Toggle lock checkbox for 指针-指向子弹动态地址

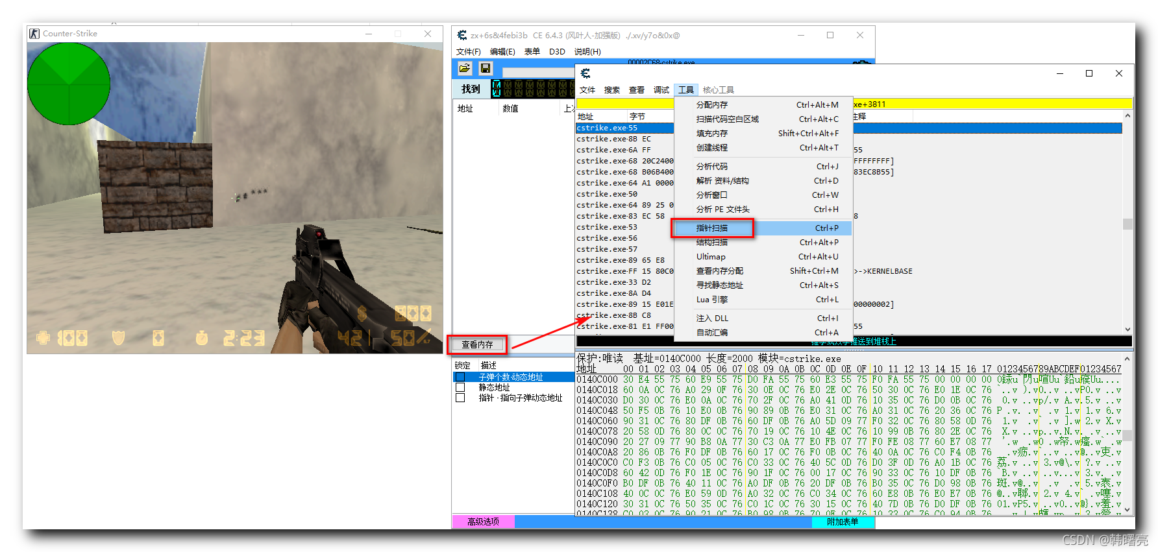point(460,398)
